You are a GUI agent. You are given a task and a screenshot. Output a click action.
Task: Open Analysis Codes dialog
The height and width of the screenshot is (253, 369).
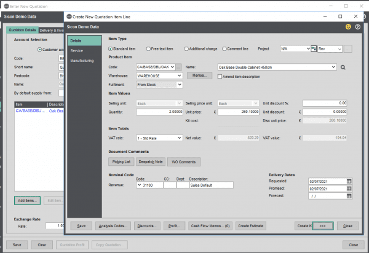pyautogui.click(x=113, y=226)
